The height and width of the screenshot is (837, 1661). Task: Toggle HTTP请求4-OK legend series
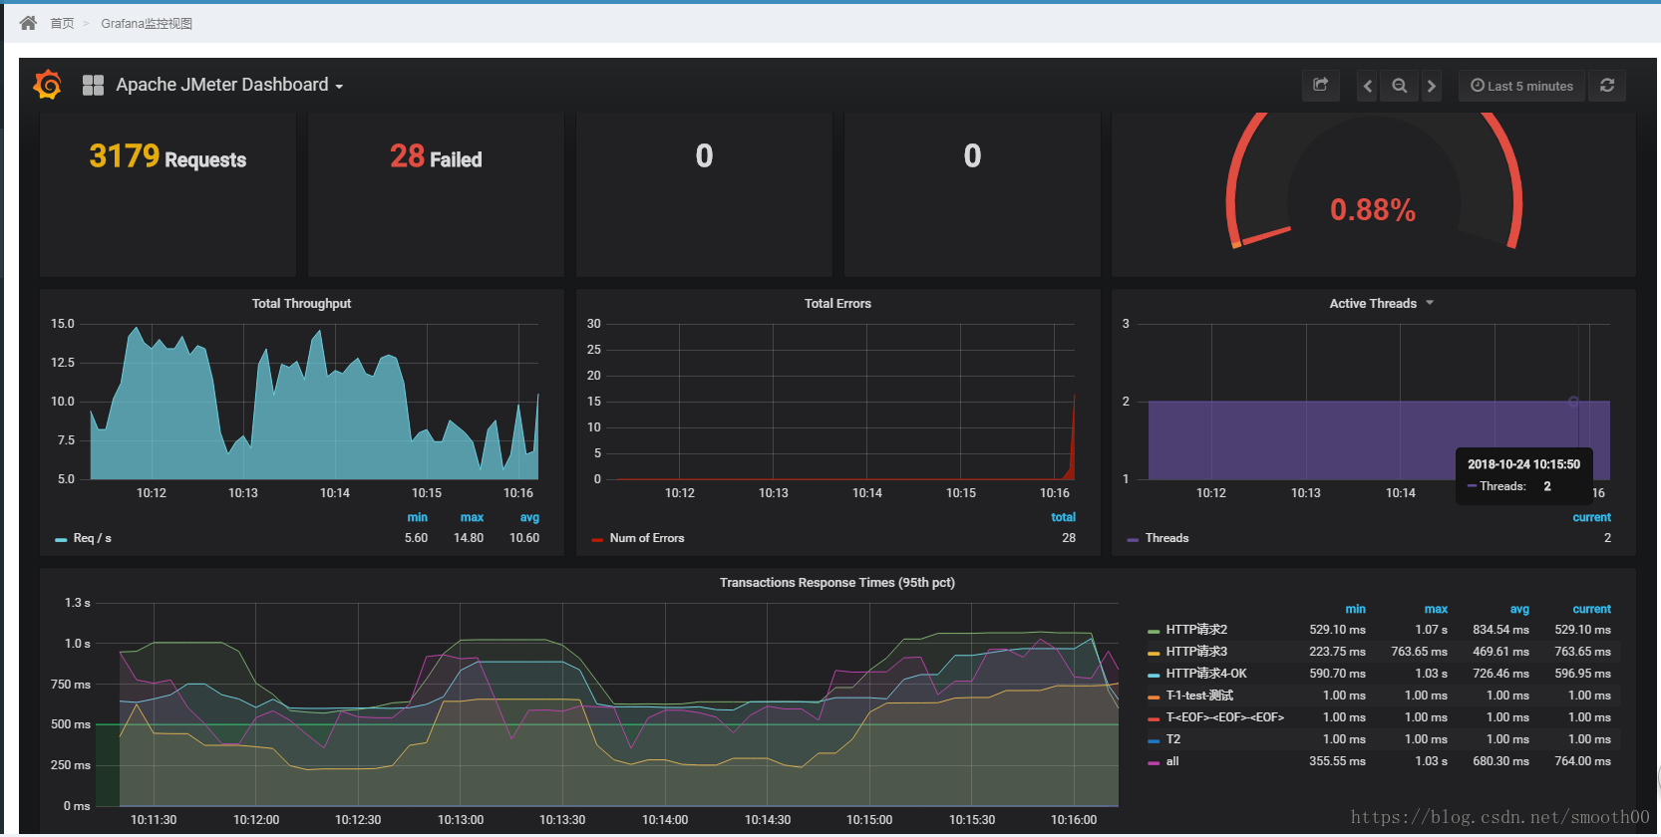click(x=1206, y=674)
